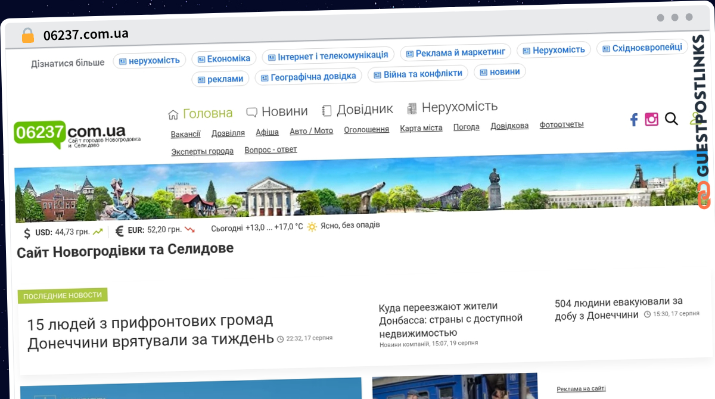The height and width of the screenshot is (399, 715).
Task: Open Карта міста submenu link
Action: (x=421, y=128)
